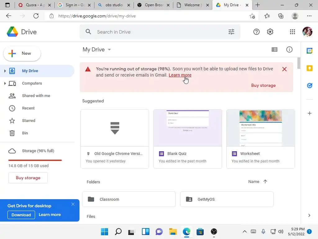
Task: Select the Classroom folder
Action: pyautogui.click(x=129, y=199)
